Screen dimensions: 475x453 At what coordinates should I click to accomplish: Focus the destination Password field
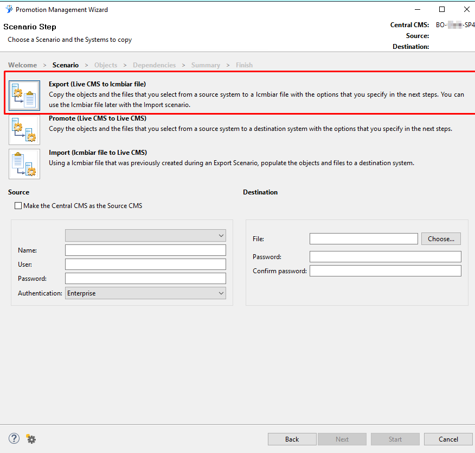[386, 257]
